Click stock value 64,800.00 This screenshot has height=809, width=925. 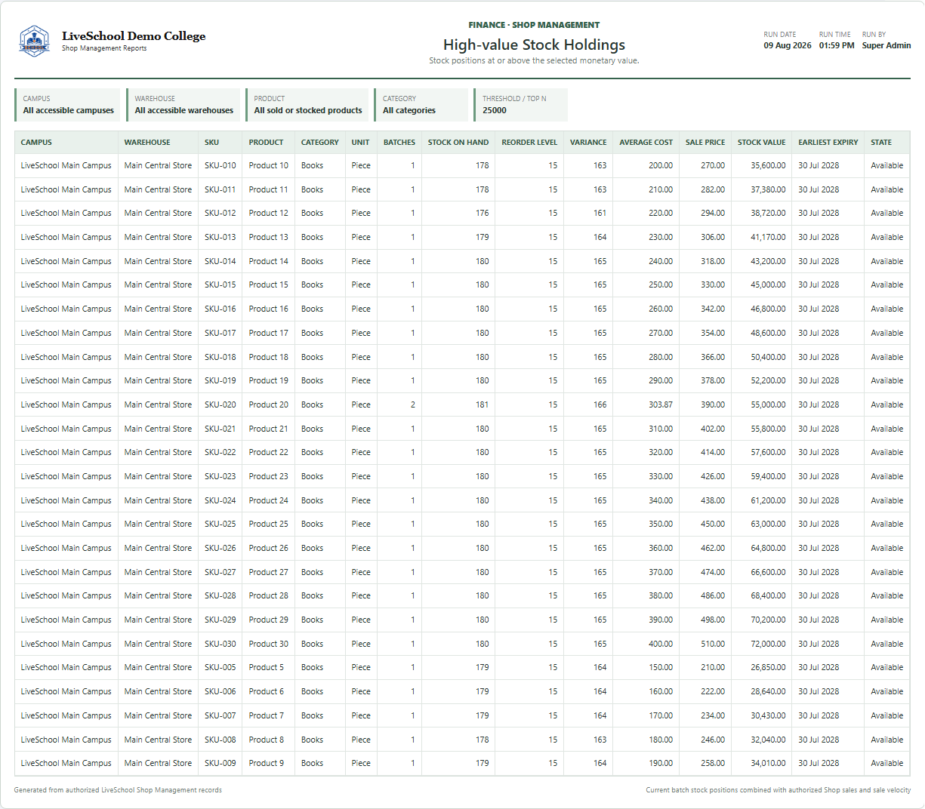pos(768,548)
